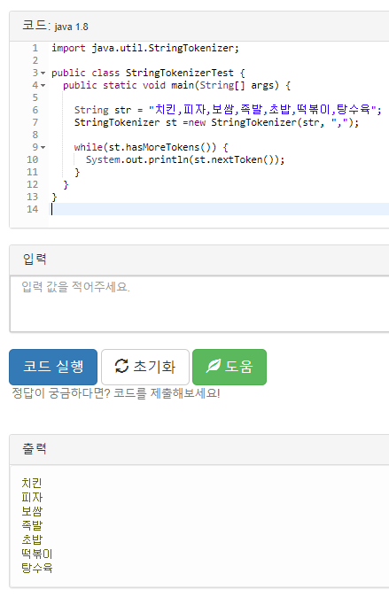This screenshot has width=389, height=597.
Task: Click line number 8 in the gutter
Action: click(x=35, y=135)
